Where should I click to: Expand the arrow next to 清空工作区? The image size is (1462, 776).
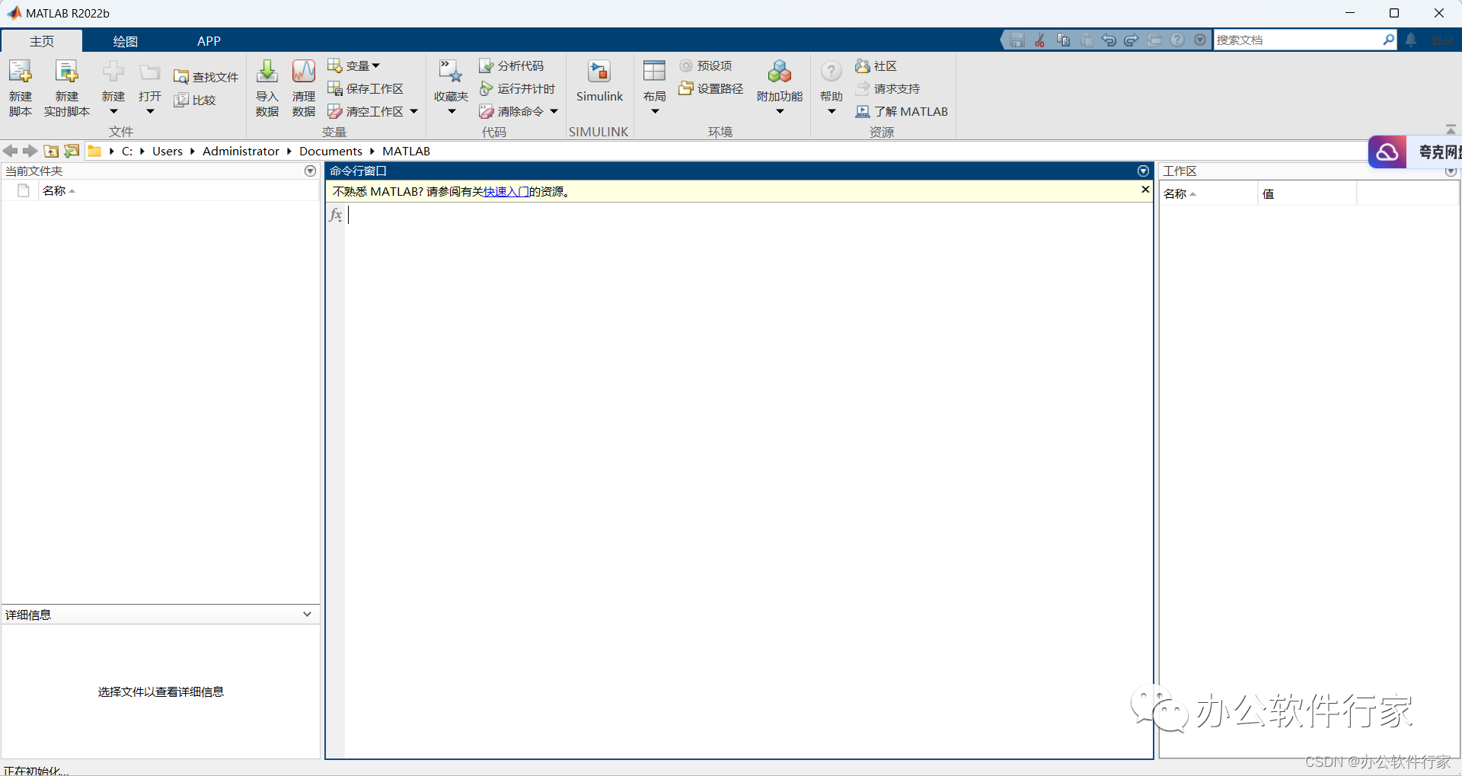tap(414, 111)
